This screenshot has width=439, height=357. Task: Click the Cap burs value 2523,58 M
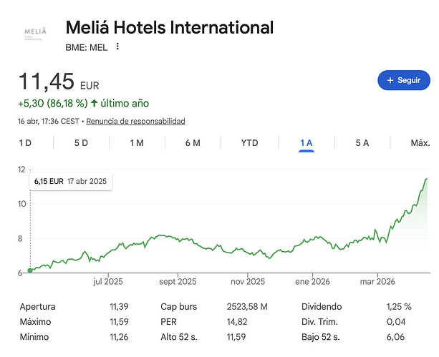[x=247, y=306]
